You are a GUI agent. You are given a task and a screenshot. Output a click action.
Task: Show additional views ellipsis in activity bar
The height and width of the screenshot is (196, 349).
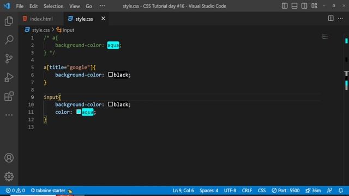click(9, 115)
